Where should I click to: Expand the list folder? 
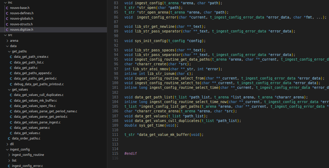pos(9,161)
